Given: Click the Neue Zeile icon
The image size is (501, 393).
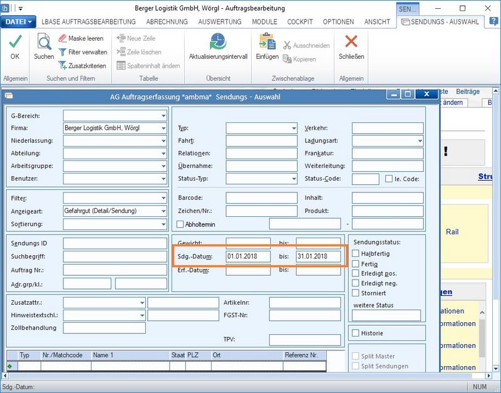Looking at the screenshot, I should [x=121, y=38].
